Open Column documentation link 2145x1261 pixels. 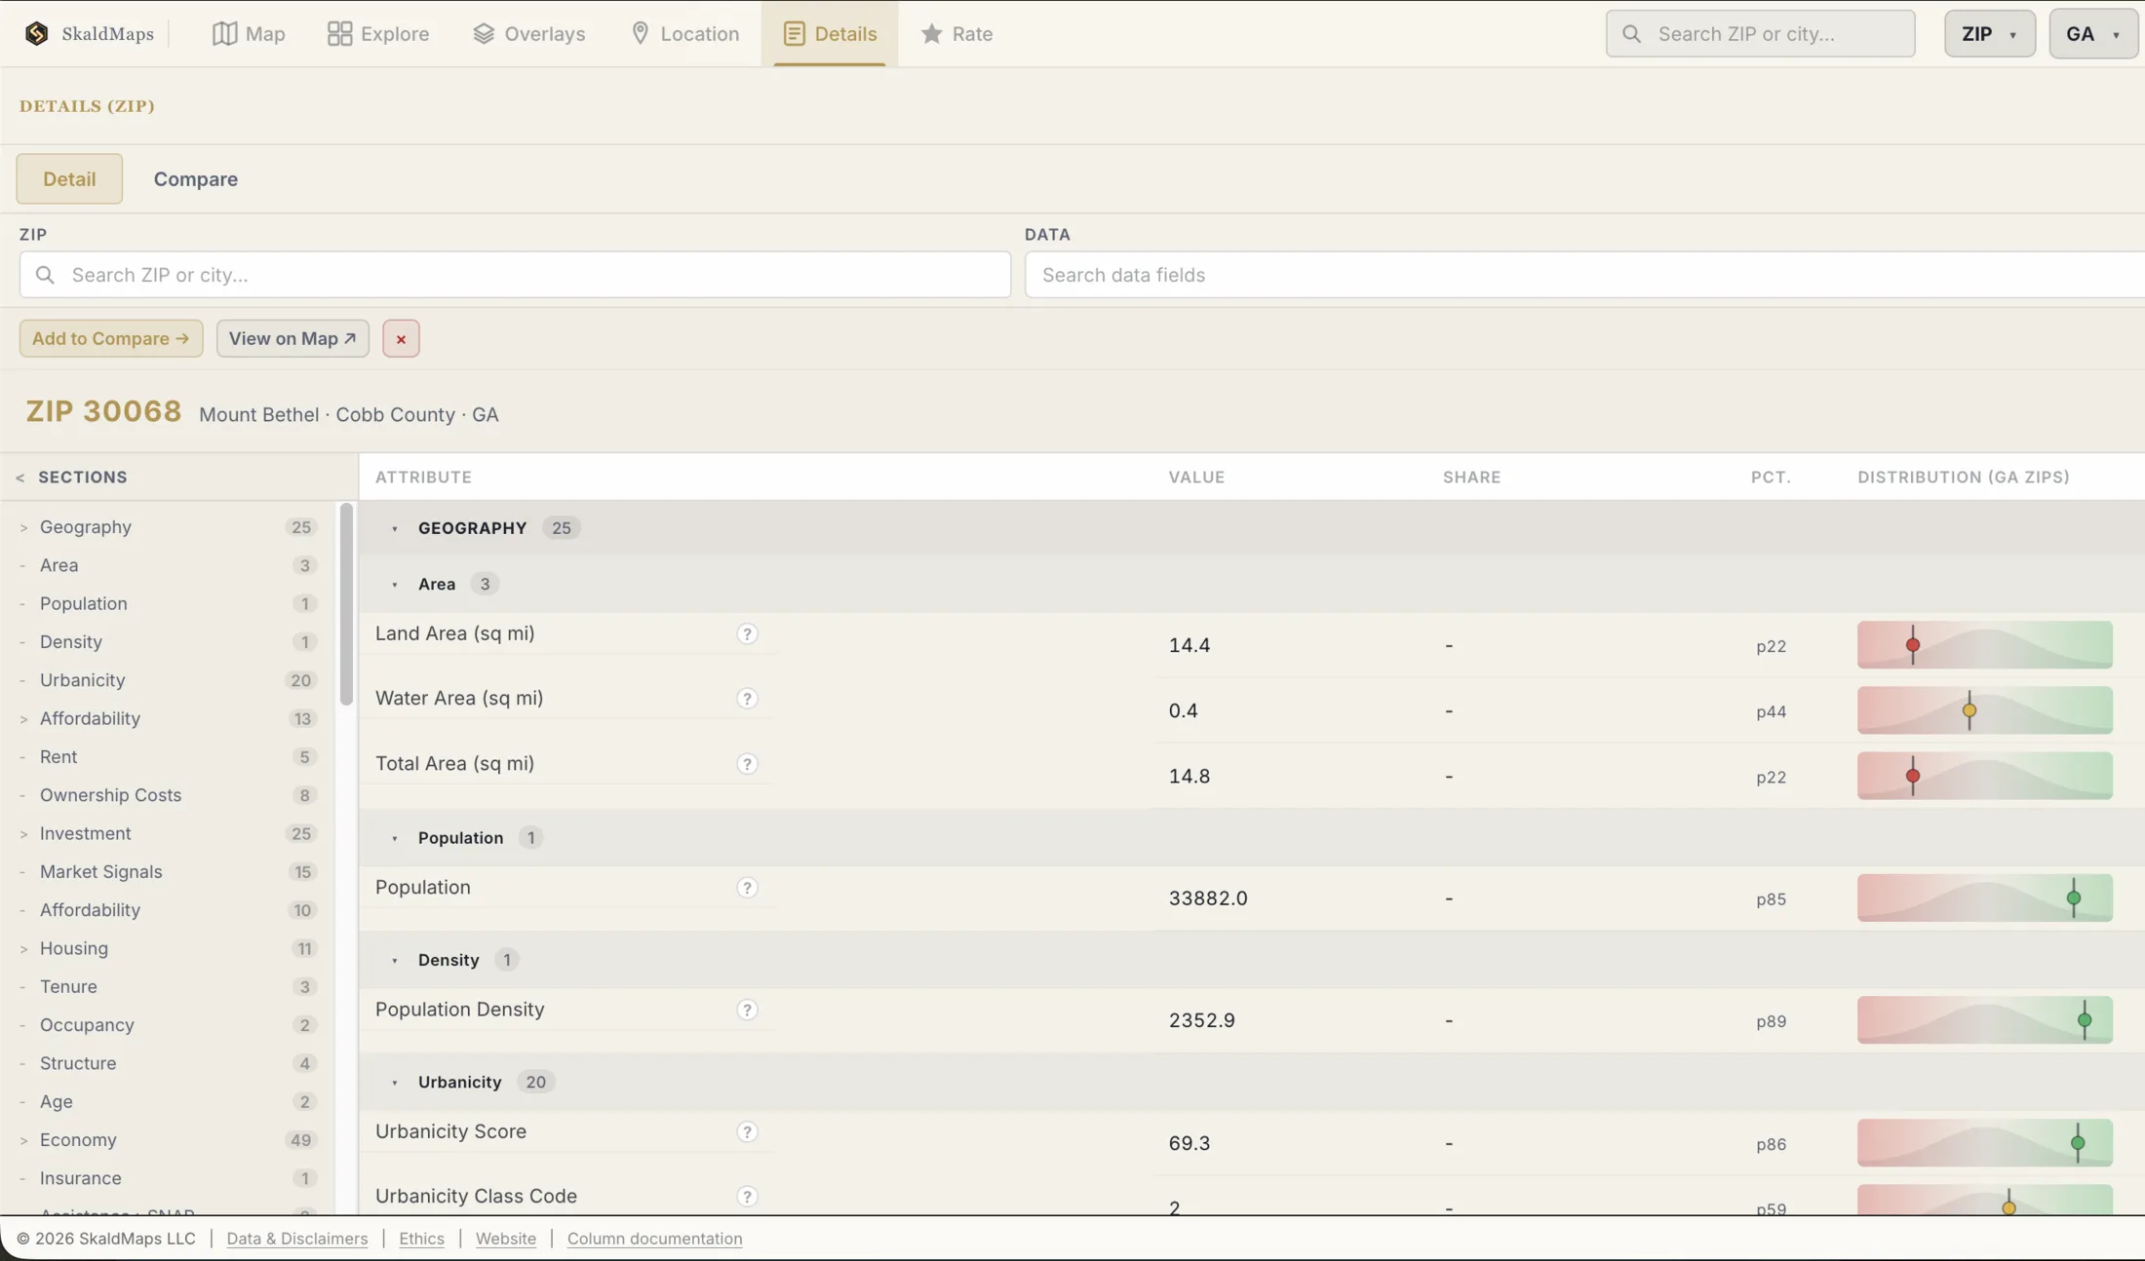click(x=654, y=1239)
